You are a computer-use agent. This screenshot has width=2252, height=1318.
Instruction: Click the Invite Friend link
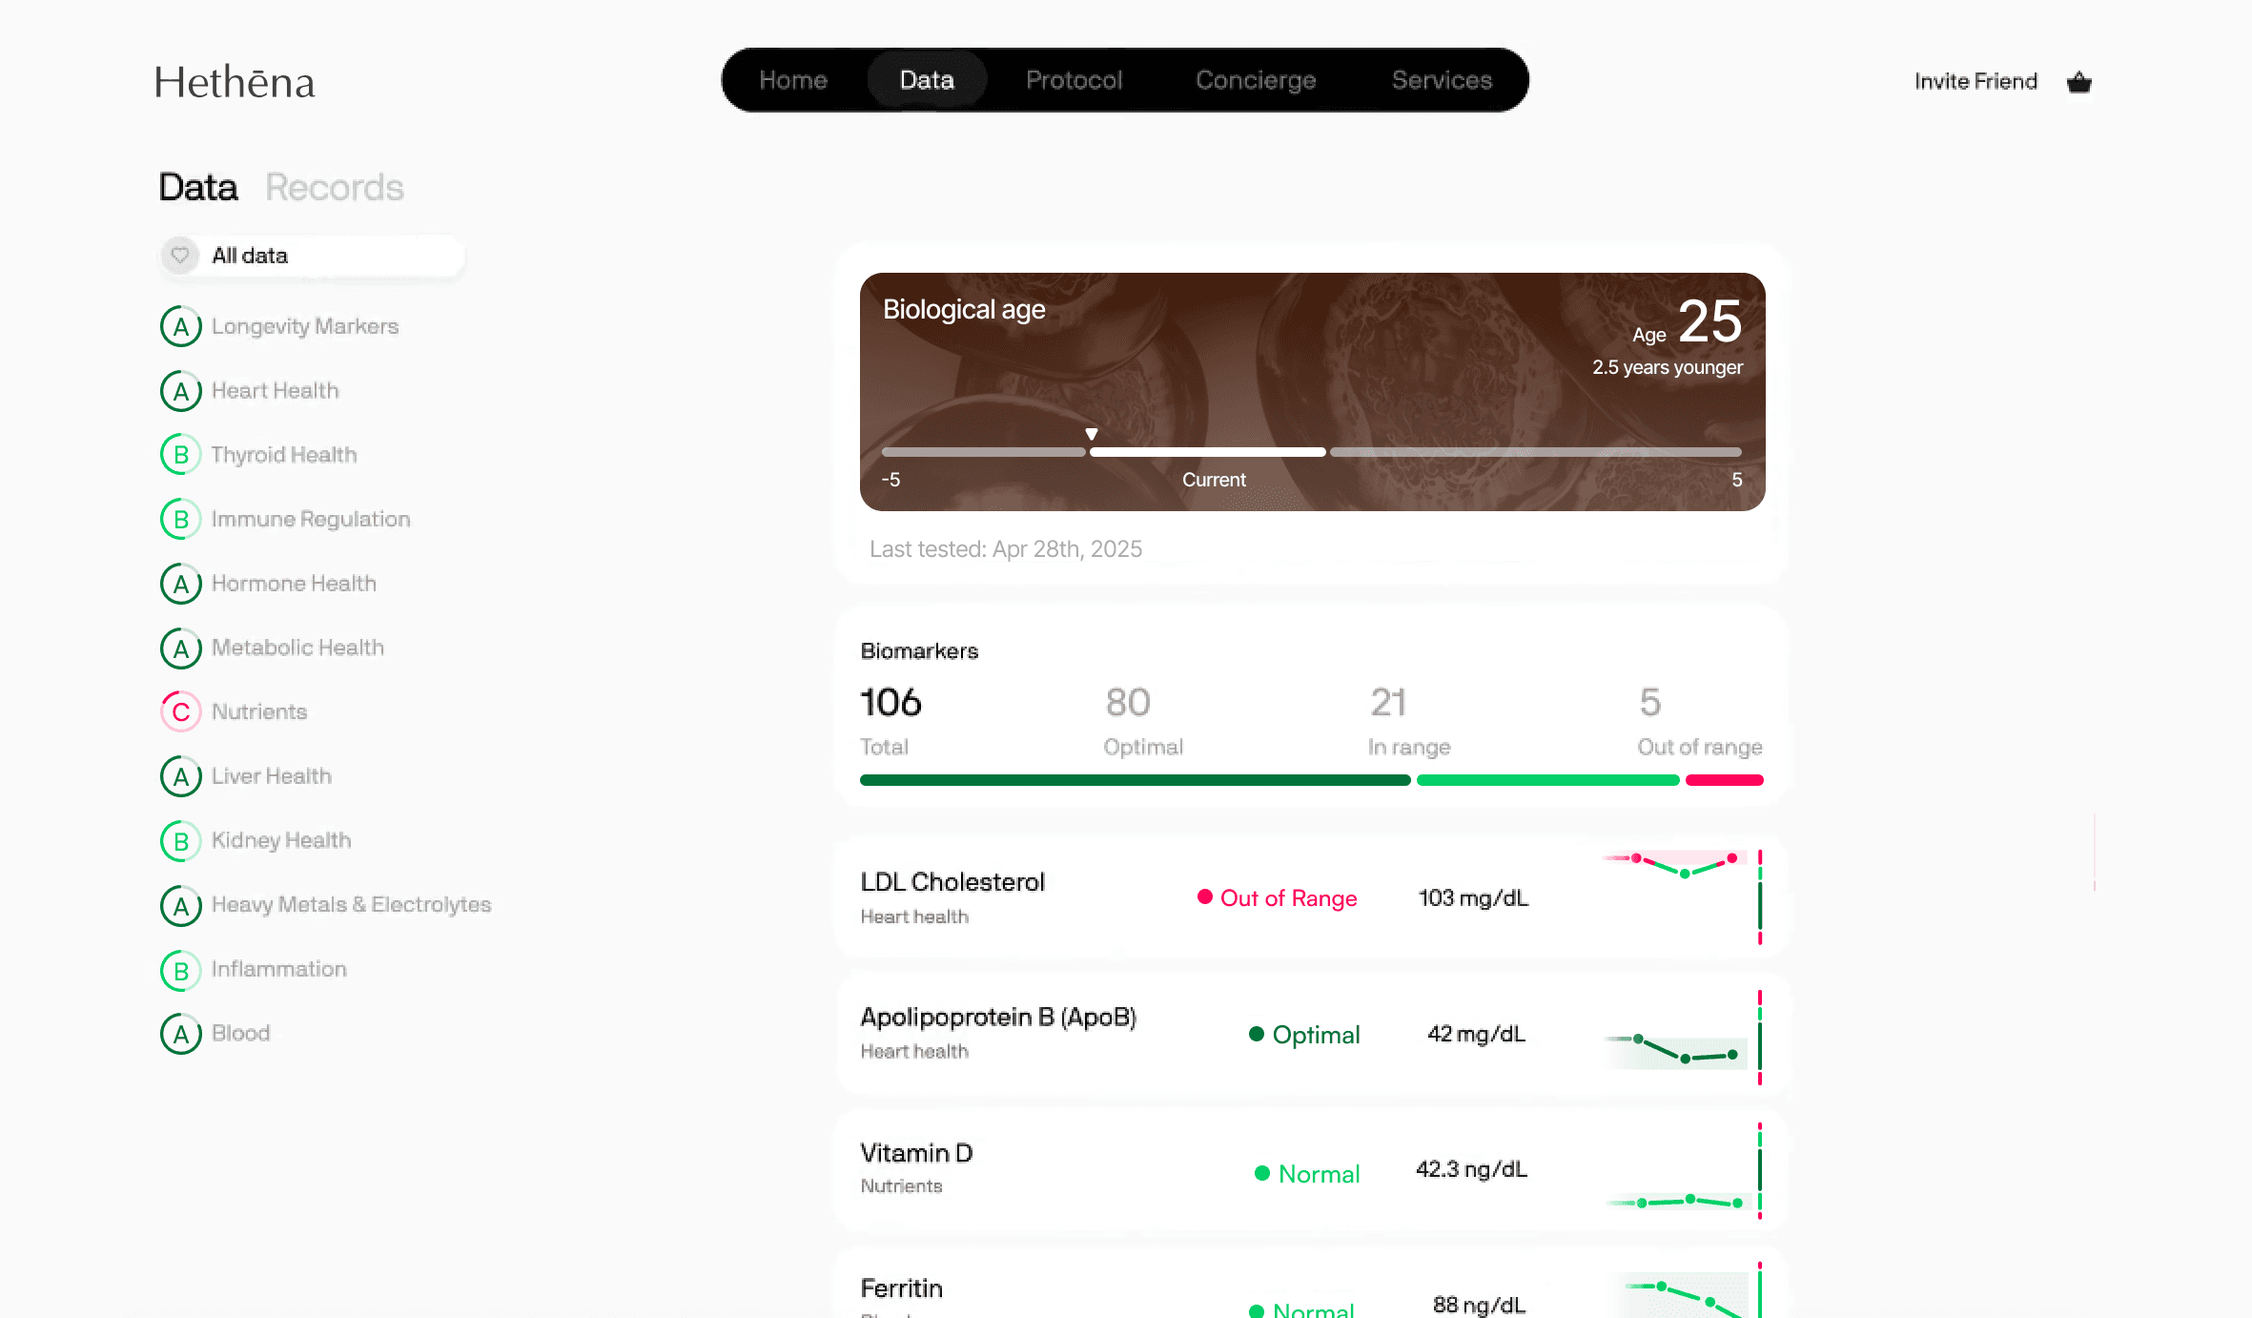(x=1976, y=82)
